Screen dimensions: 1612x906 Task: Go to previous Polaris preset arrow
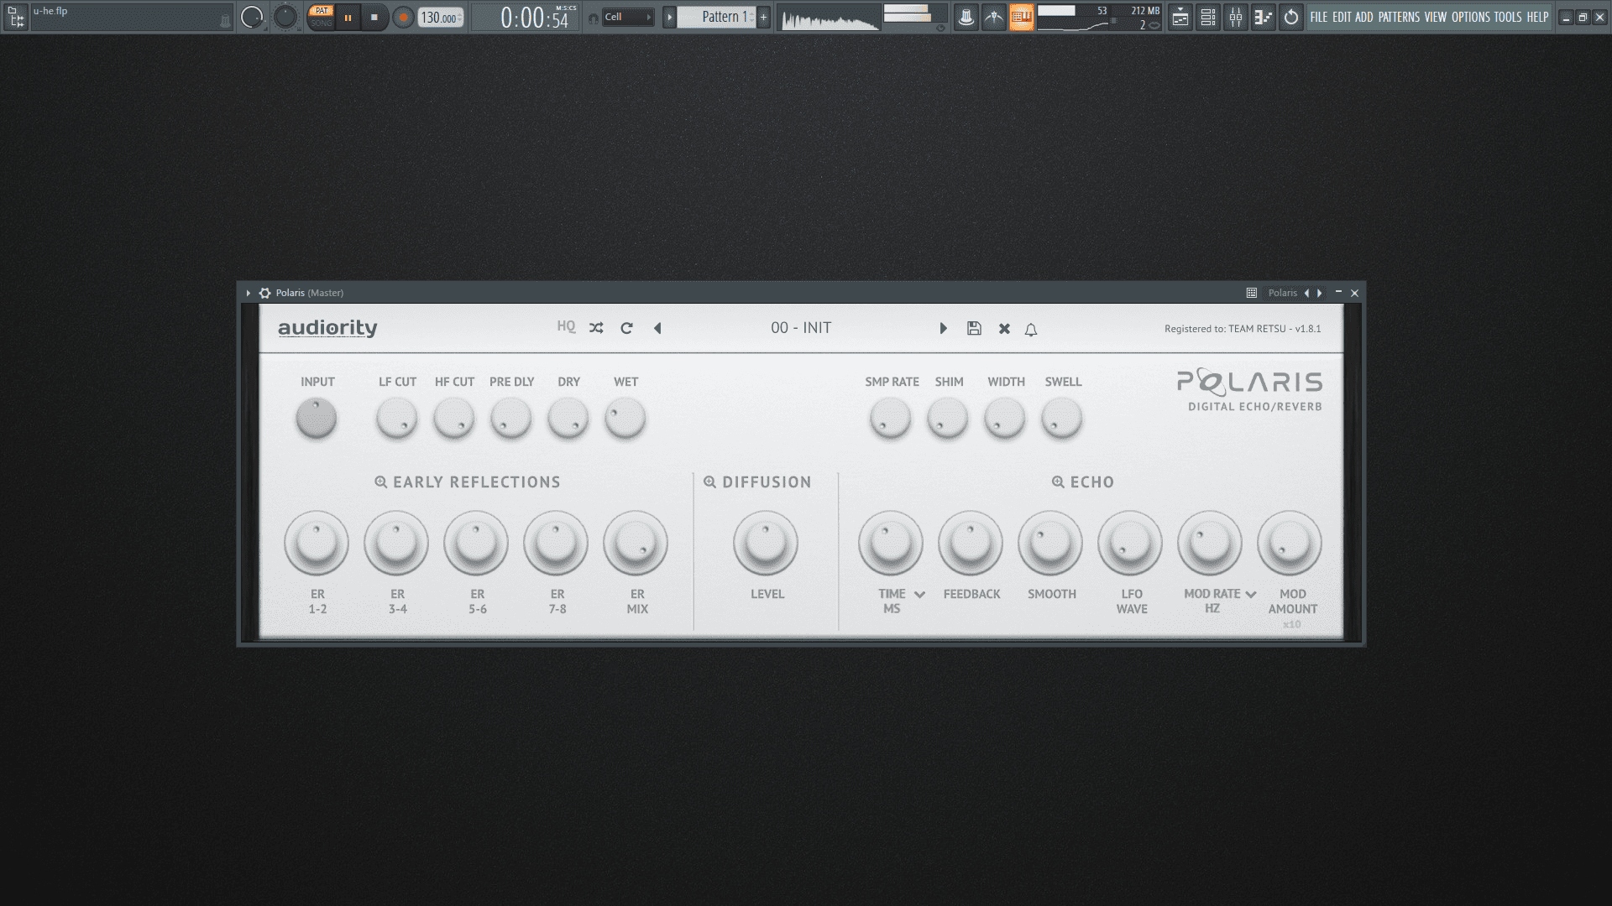pos(657,328)
